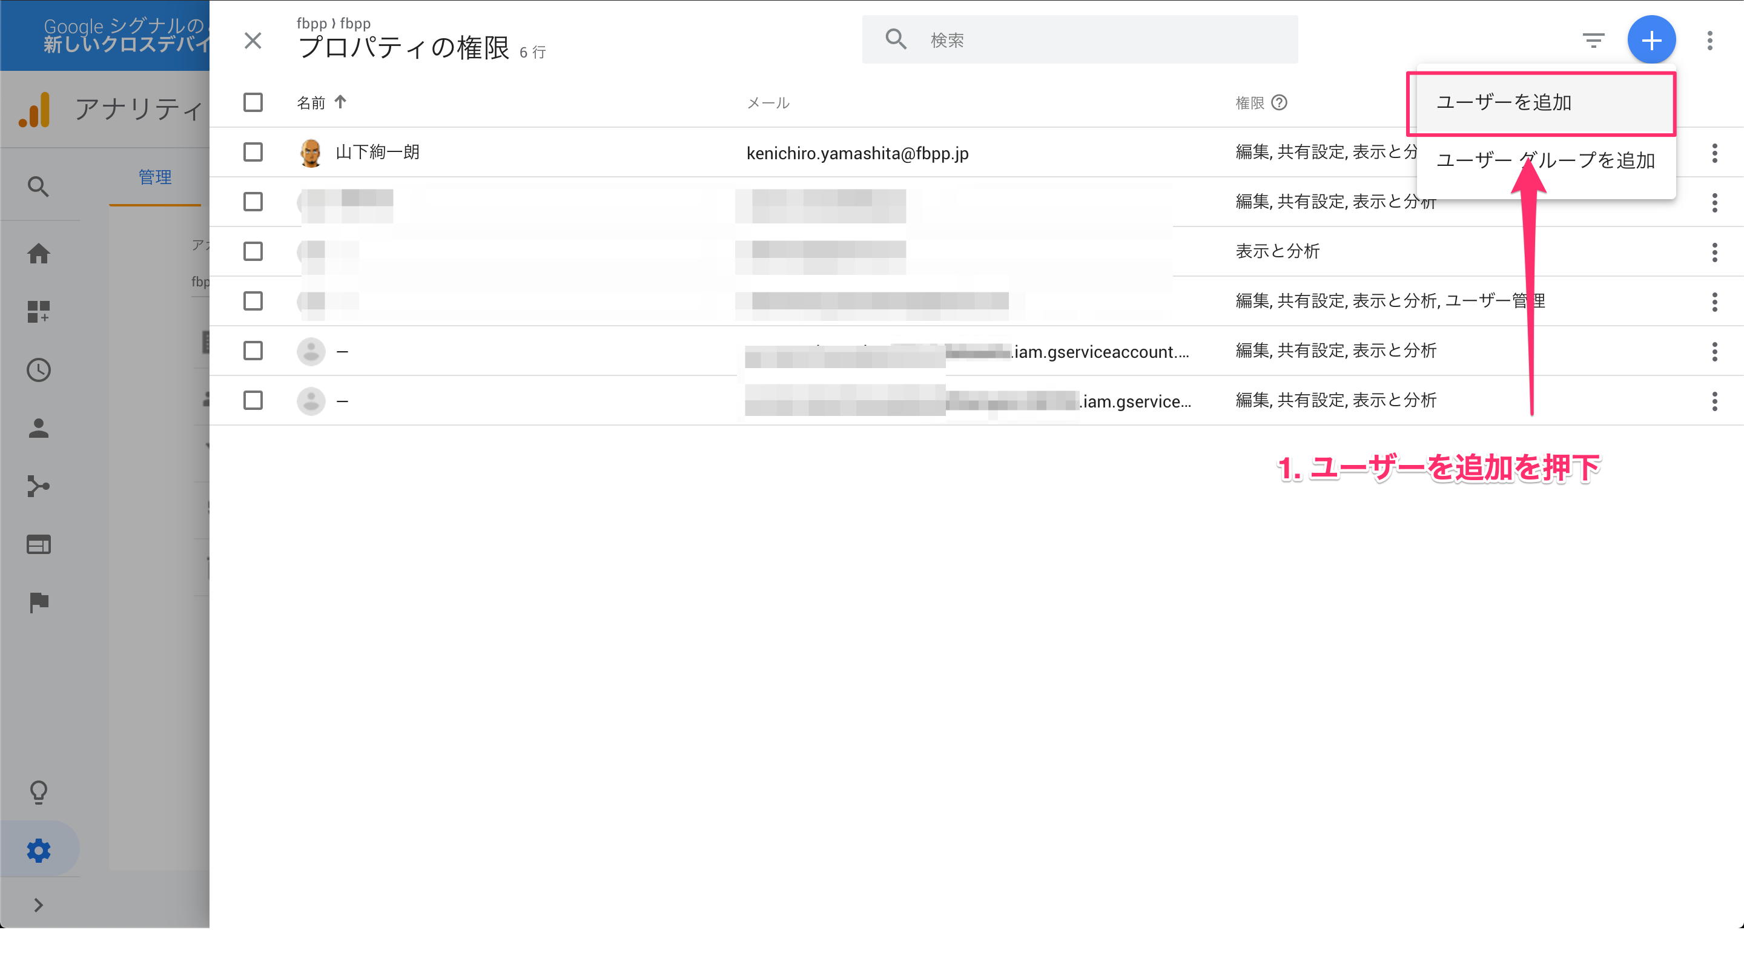This screenshot has height=953, width=1744.
Task: Open the Discover lightbulb icon
Action: [x=39, y=791]
